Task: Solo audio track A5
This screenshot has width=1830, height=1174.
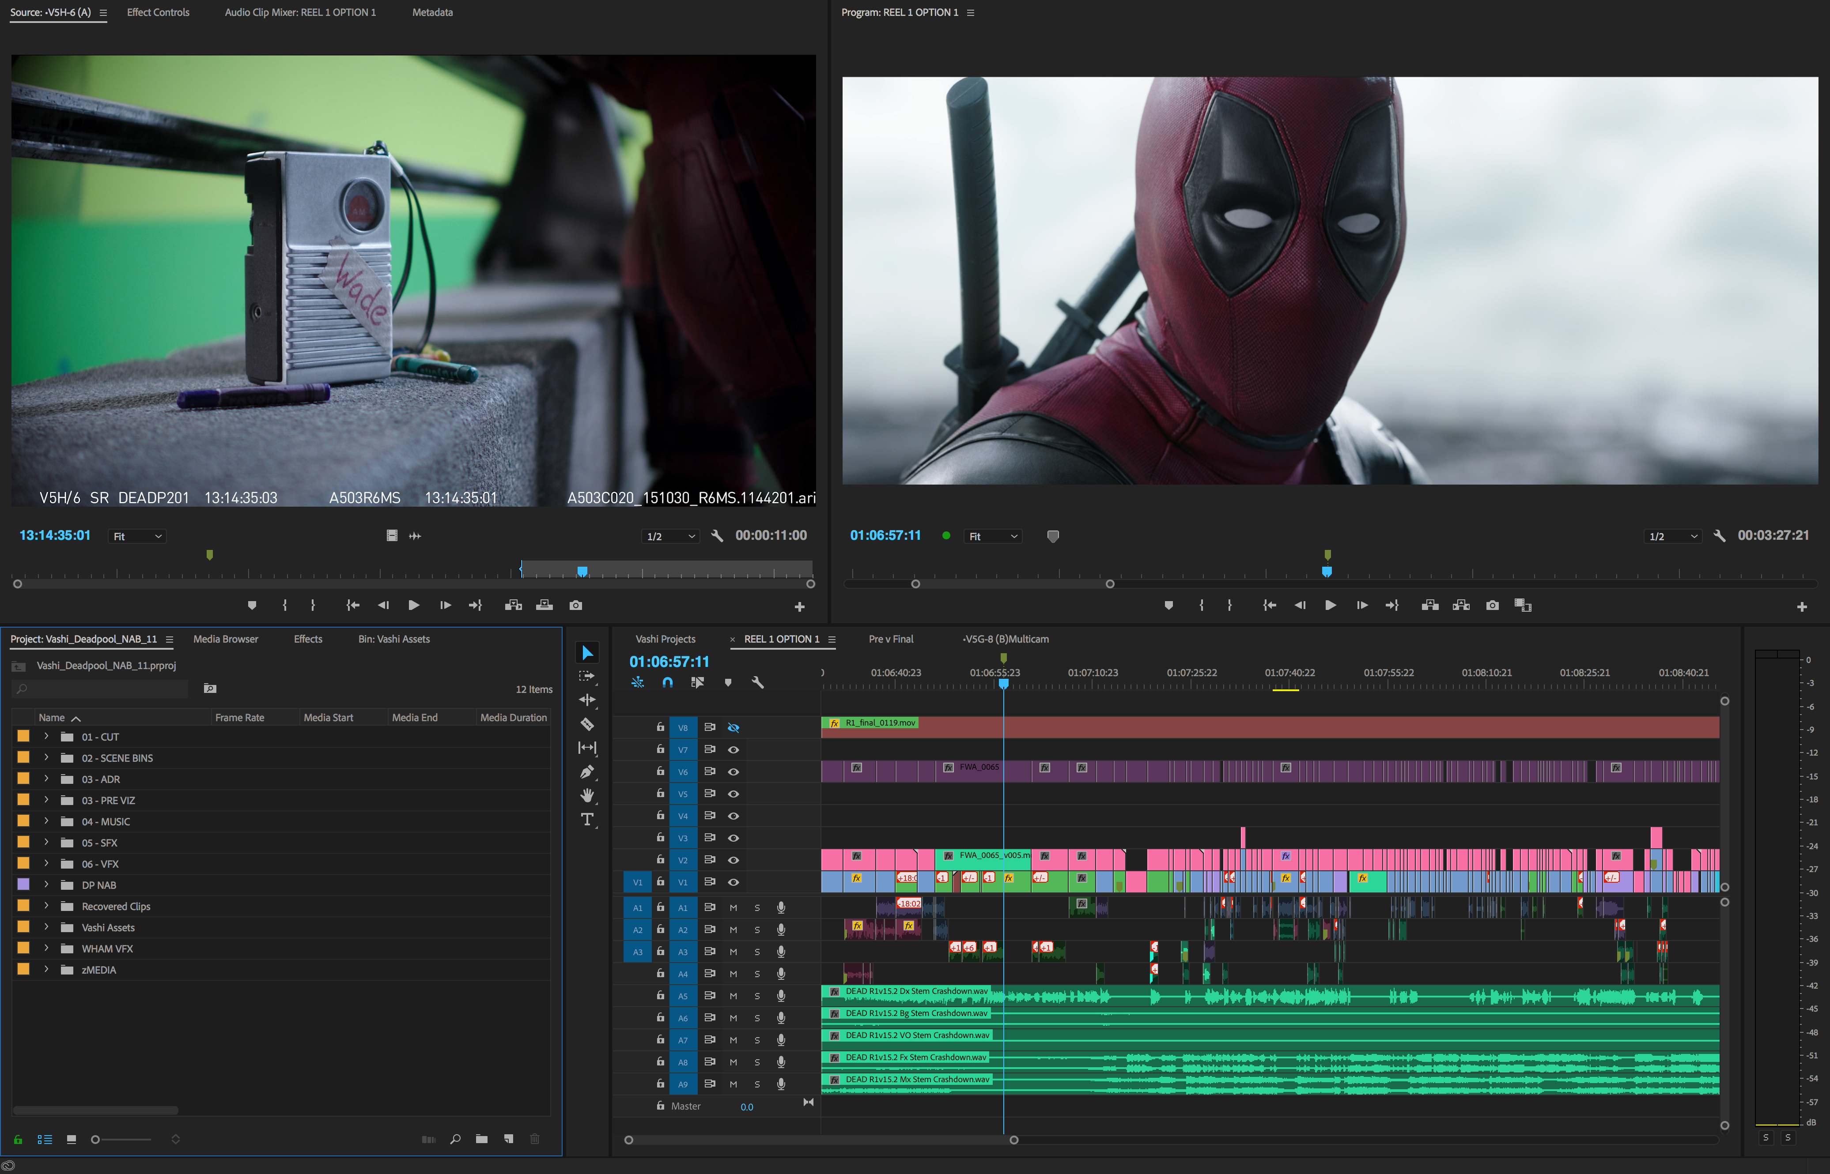Action: click(x=757, y=996)
